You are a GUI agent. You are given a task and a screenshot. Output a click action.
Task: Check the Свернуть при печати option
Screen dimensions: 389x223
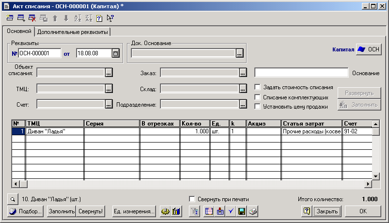click(192, 199)
